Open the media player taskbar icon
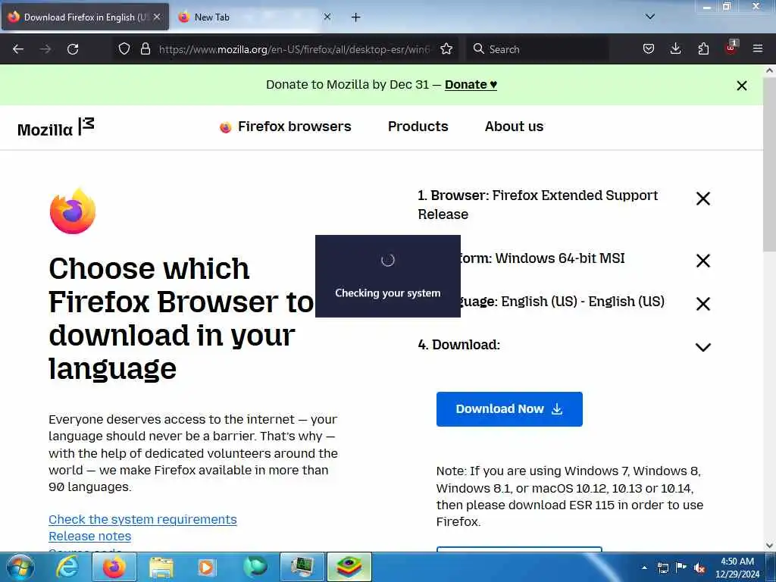This screenshot has height=582, width=776. point(207,567)
